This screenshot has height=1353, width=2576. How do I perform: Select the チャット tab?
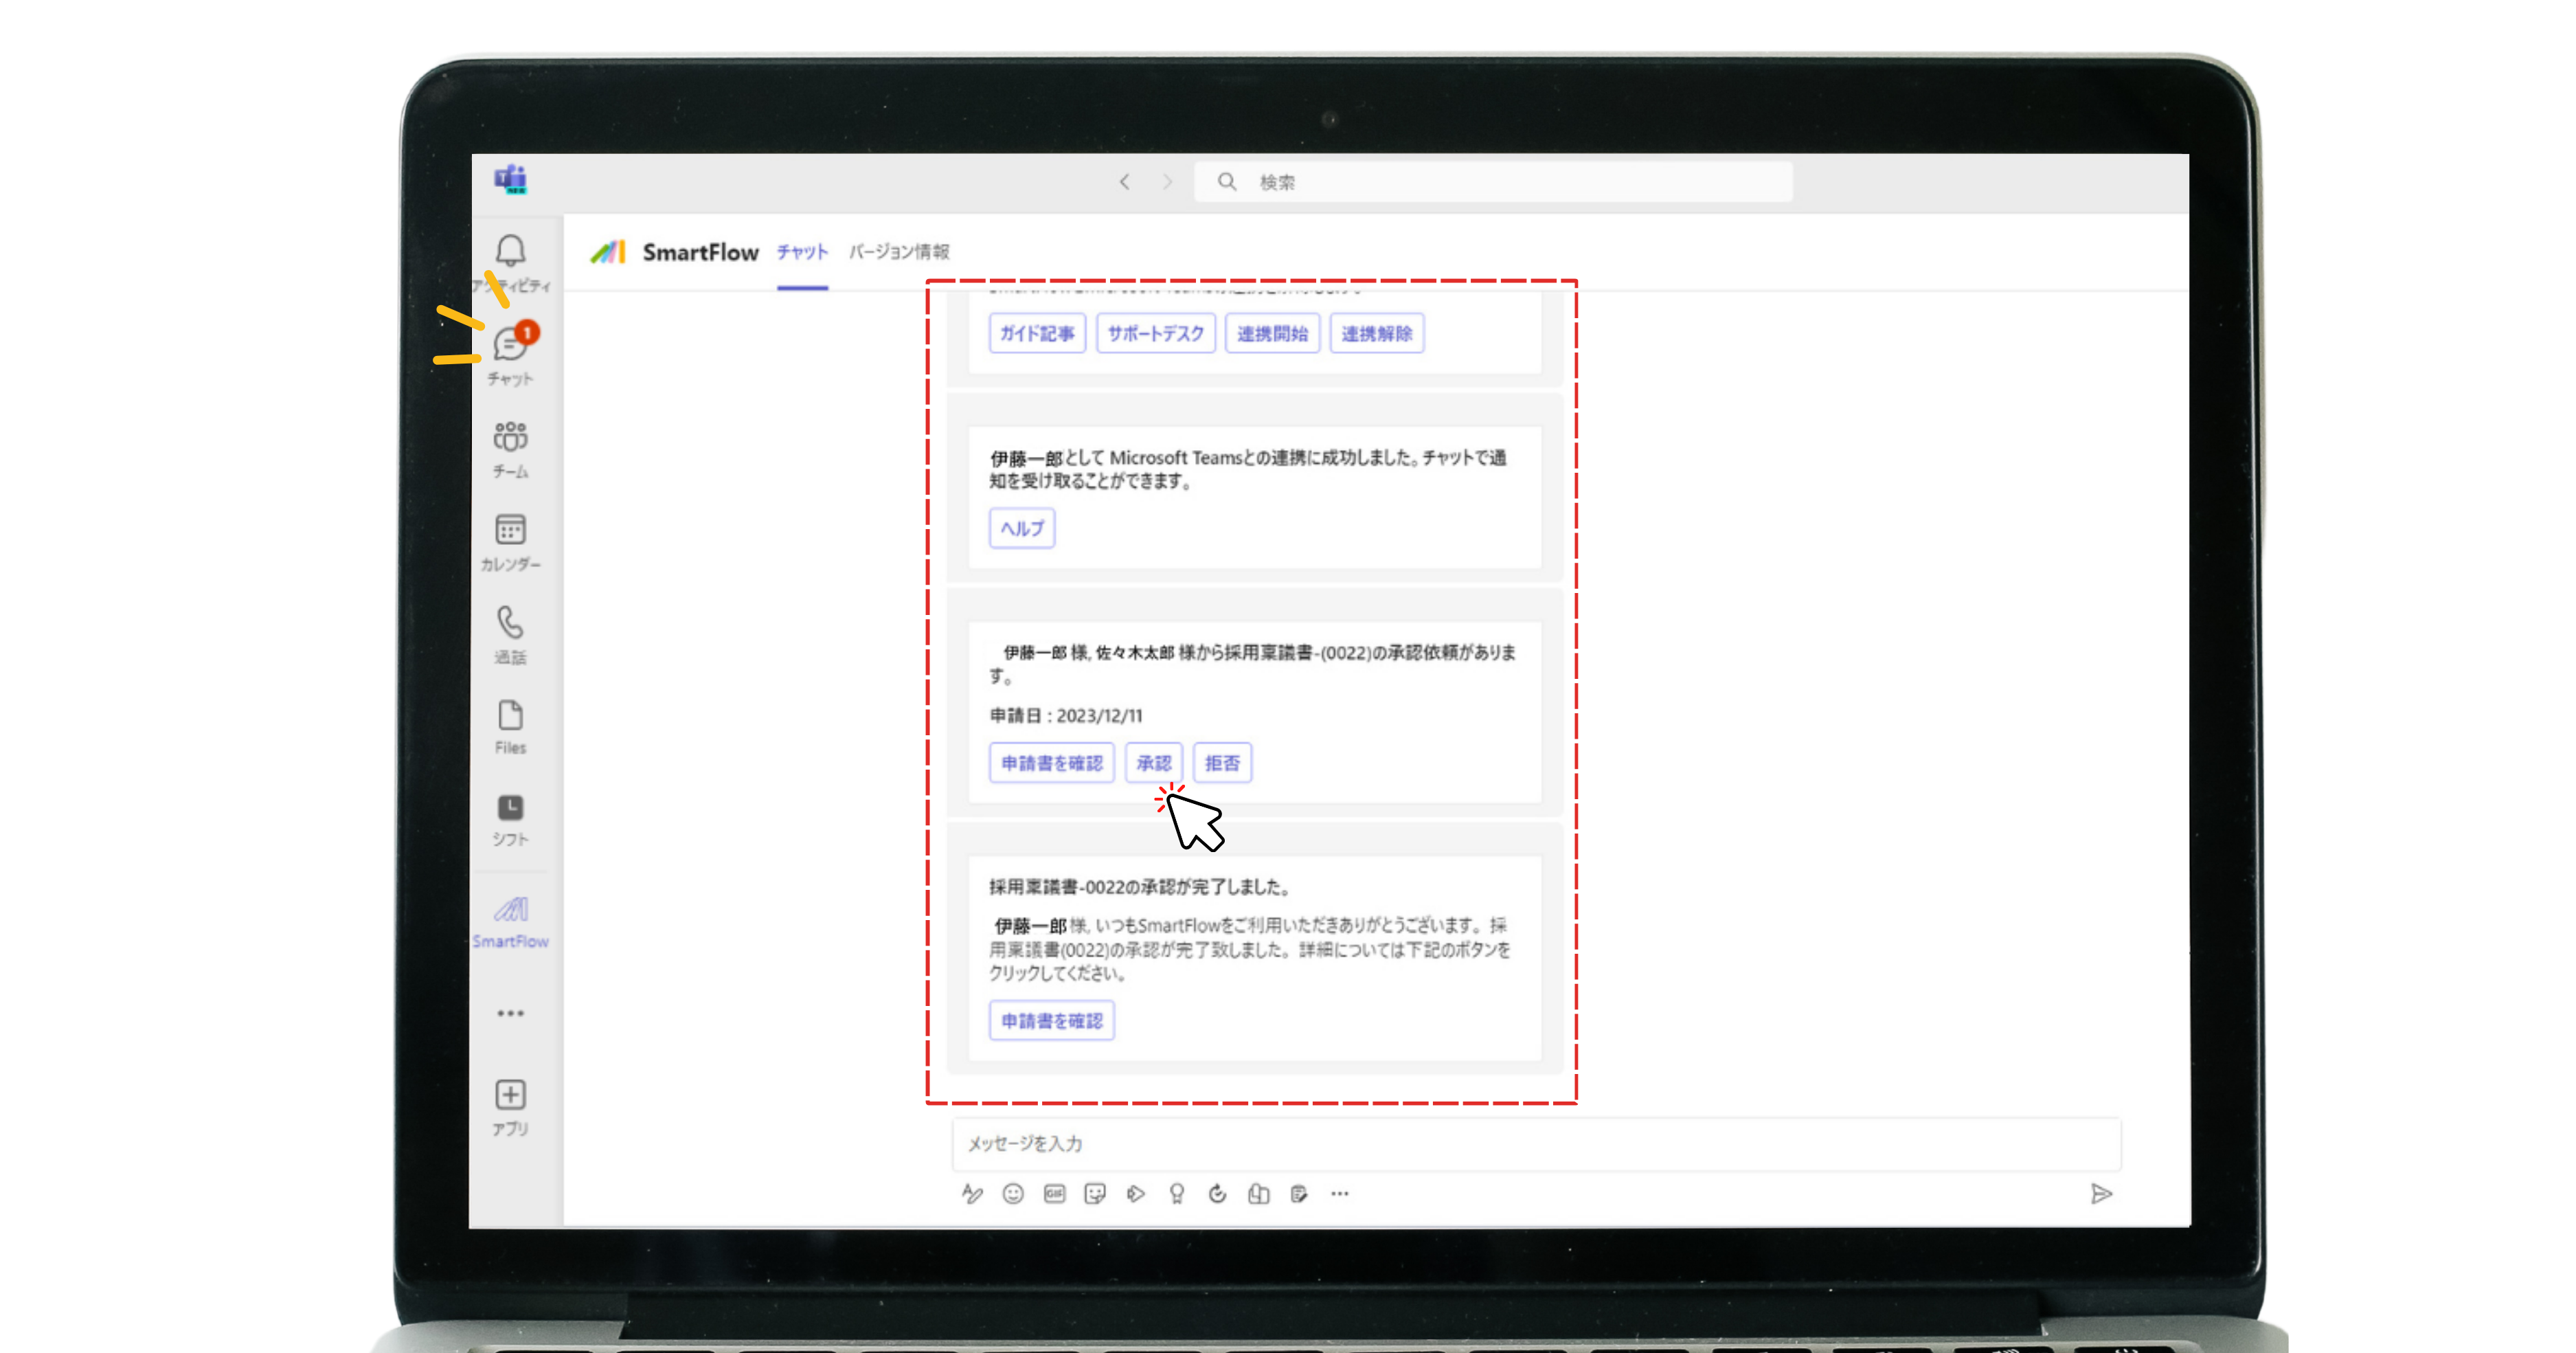tap(802, 252)
